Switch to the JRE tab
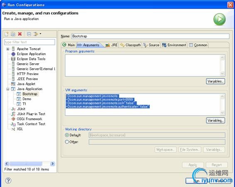 coord(112,45)
